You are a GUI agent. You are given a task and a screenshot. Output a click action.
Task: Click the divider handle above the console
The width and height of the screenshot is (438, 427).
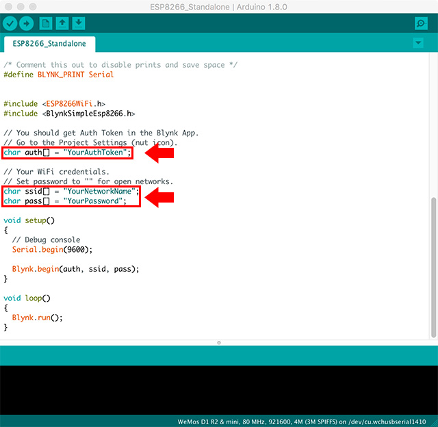219,342
